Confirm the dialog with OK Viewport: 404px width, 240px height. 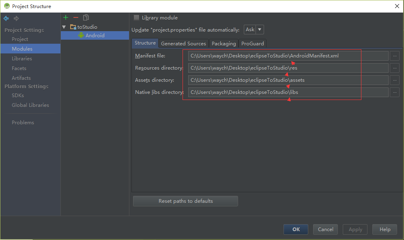tap(296, 229)
